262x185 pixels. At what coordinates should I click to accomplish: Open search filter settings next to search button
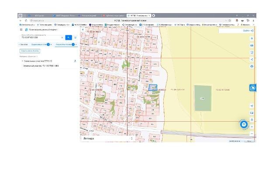click(76, 38)
